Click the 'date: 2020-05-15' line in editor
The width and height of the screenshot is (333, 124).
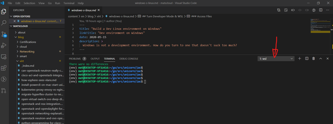93,37
